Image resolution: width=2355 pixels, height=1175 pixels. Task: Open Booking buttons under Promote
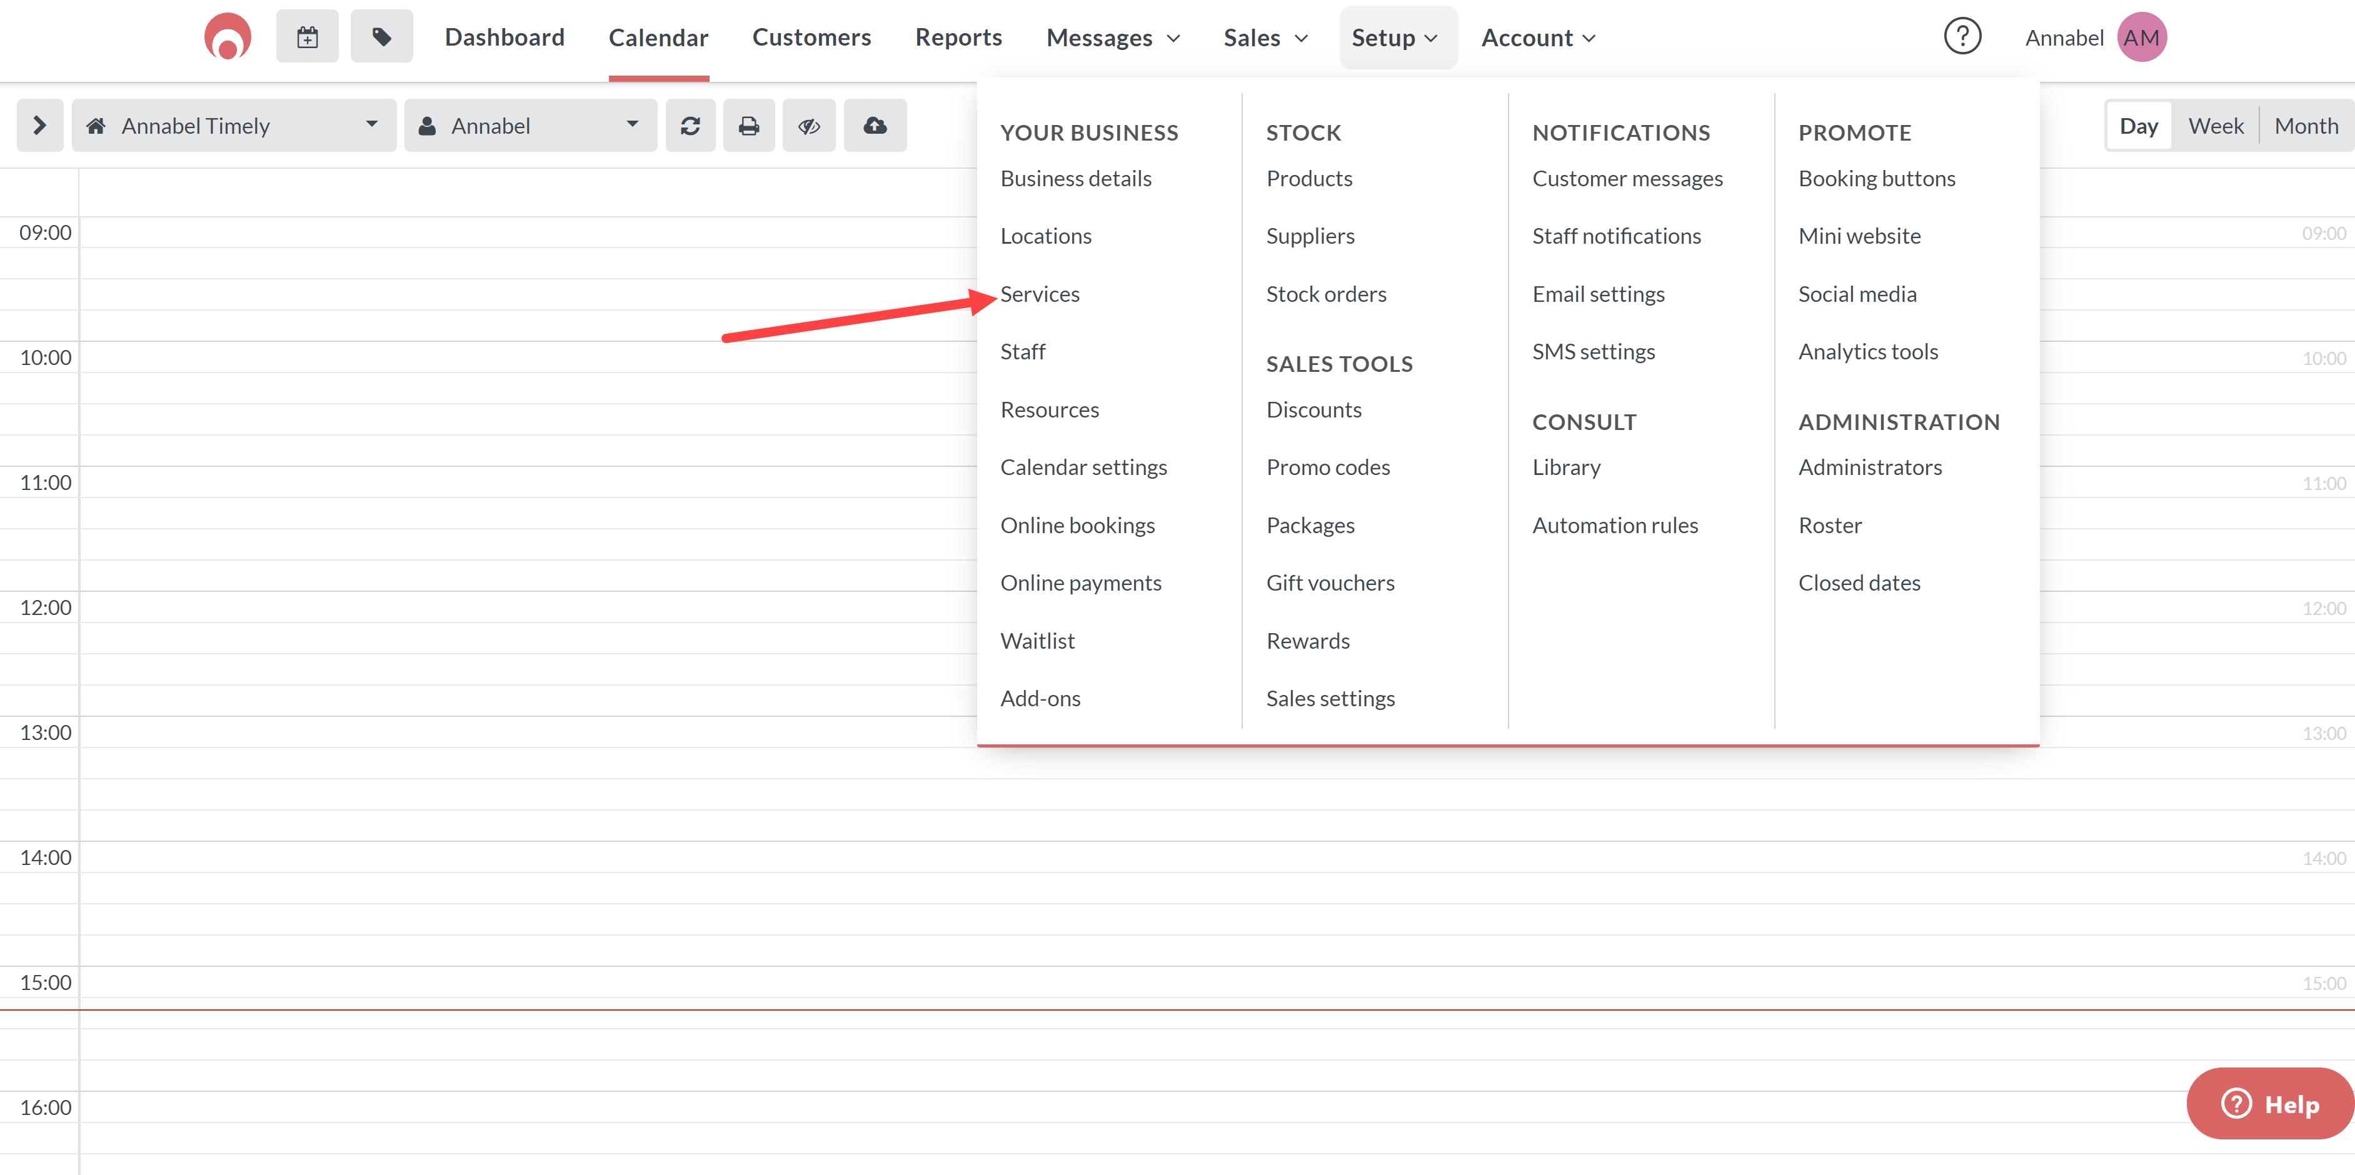(1877, 178)
